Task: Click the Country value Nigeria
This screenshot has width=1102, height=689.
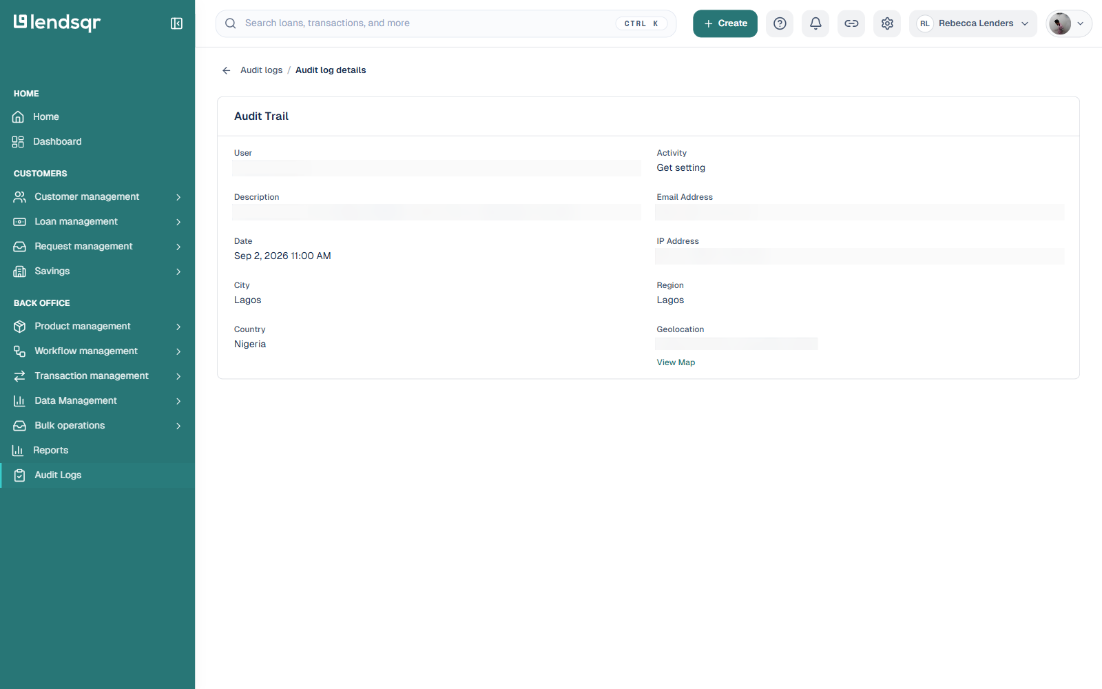Action: coord(250,344)
